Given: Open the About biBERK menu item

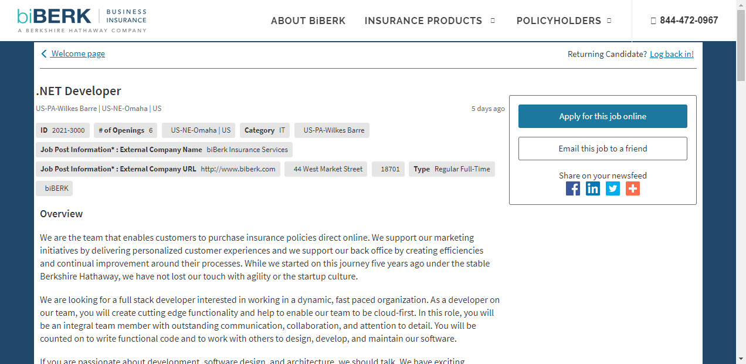Looking at the screenshot, I should coord(308,21).
